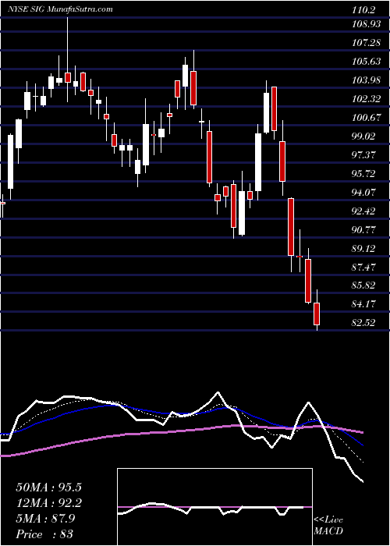
Task: Click the 87.47 price axis label
Action: (x=364, y=268)
